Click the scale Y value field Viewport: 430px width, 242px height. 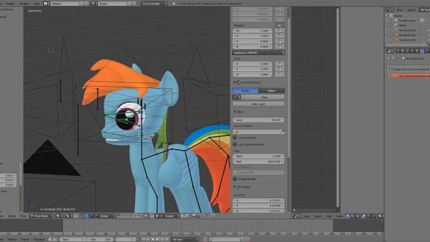[x=253, y=69]
